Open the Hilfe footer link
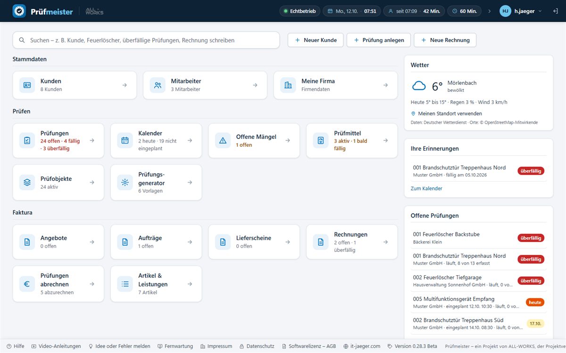Image resolution: width=566 pixels, height=353 pixels. click(16, 346)
